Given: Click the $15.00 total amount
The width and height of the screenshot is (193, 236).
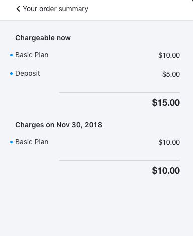Looking at the screenshot, I should pyautogui.click(x=166, y=103).
